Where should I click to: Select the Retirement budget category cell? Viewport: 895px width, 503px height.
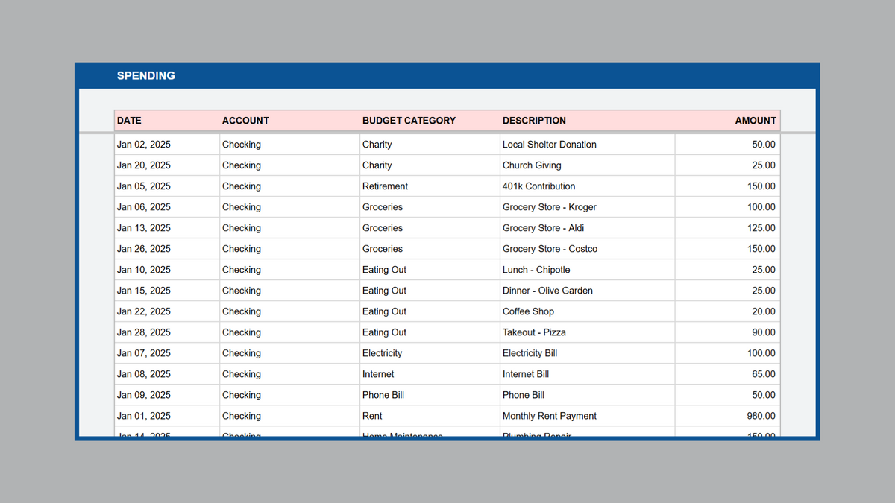[430, 186]
